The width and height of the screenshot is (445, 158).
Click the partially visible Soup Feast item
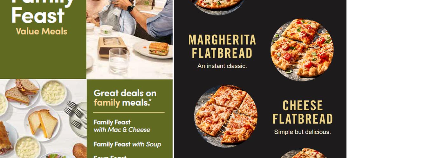(x=110, y=156)
